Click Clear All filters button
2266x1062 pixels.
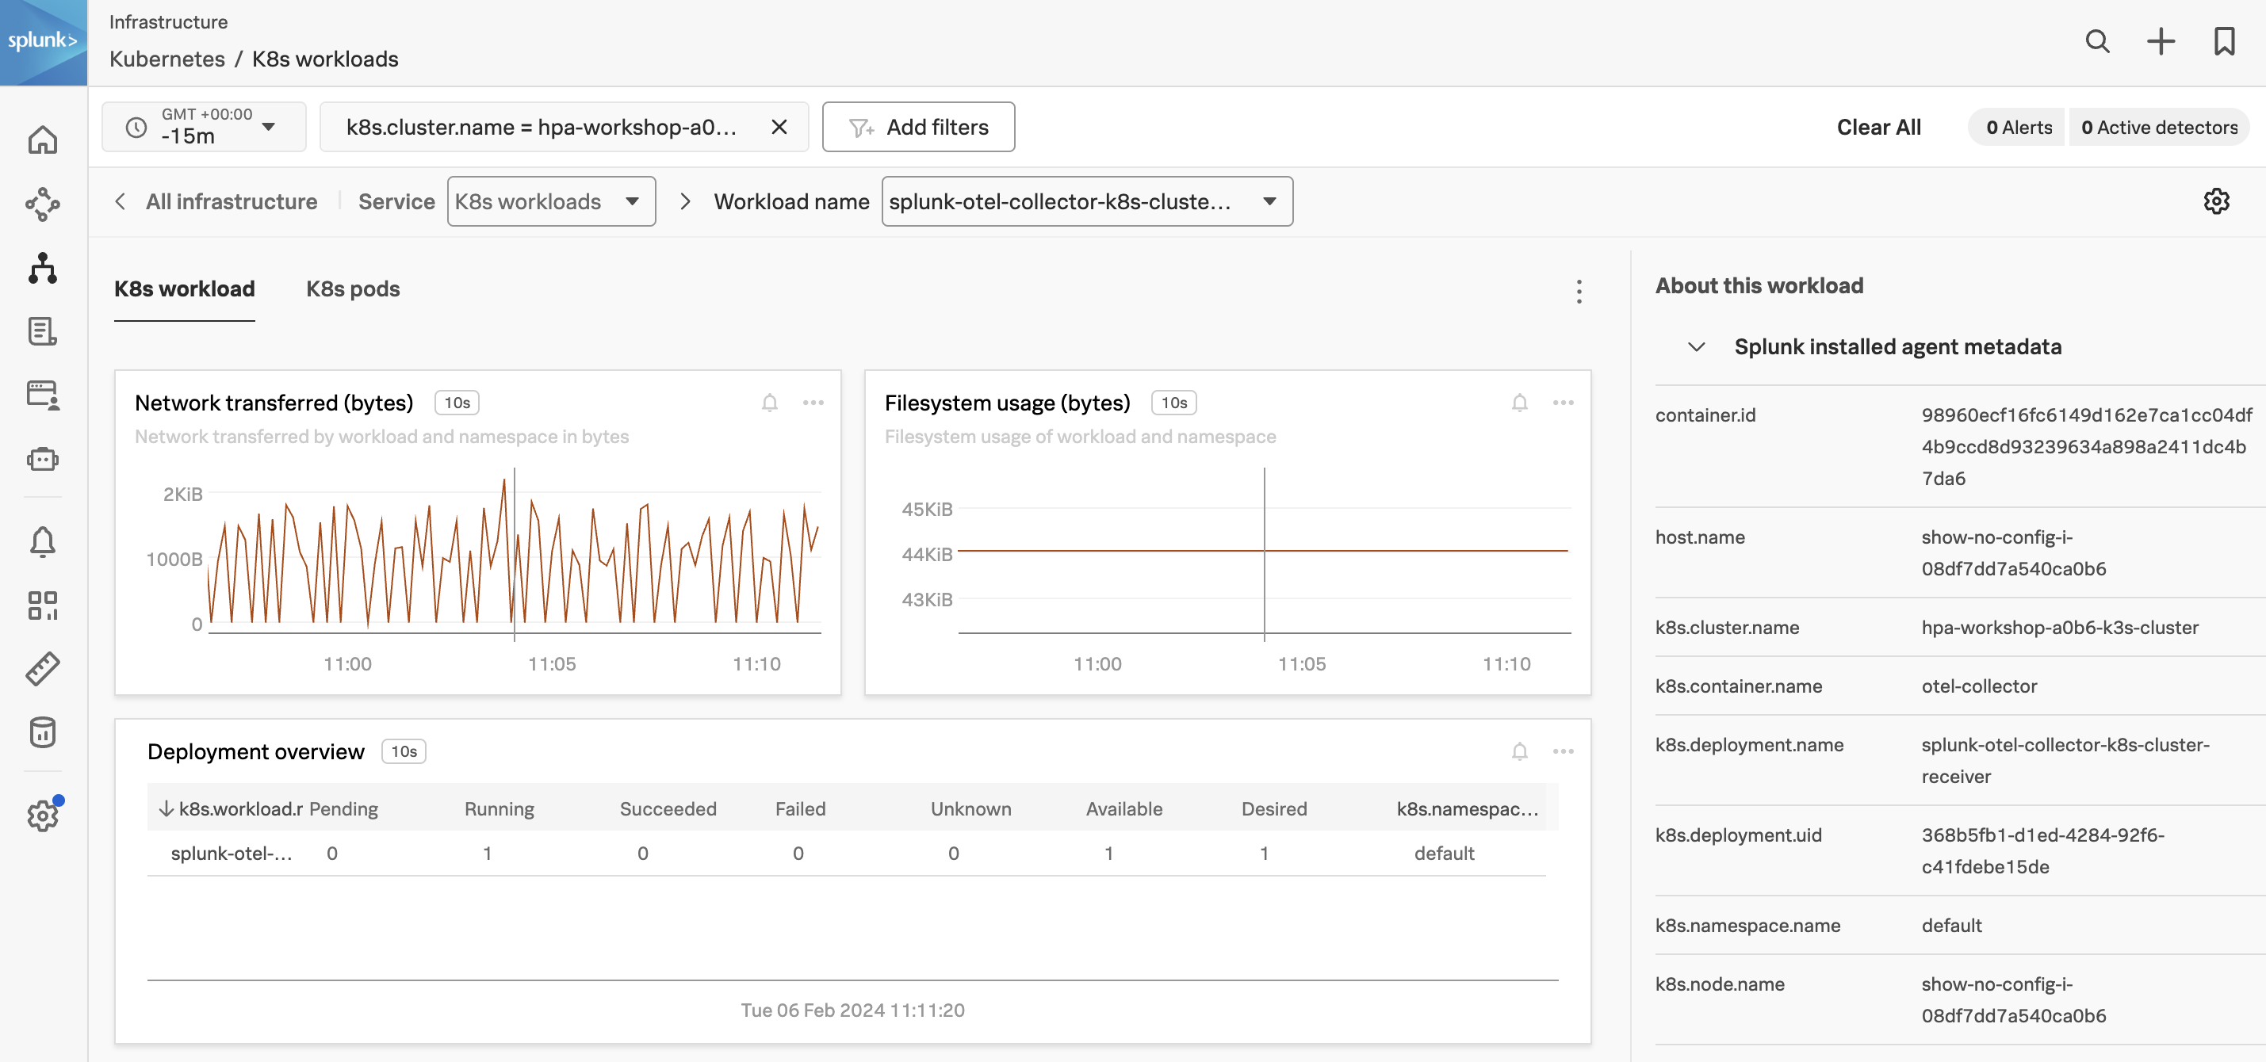pos(1879,127)
